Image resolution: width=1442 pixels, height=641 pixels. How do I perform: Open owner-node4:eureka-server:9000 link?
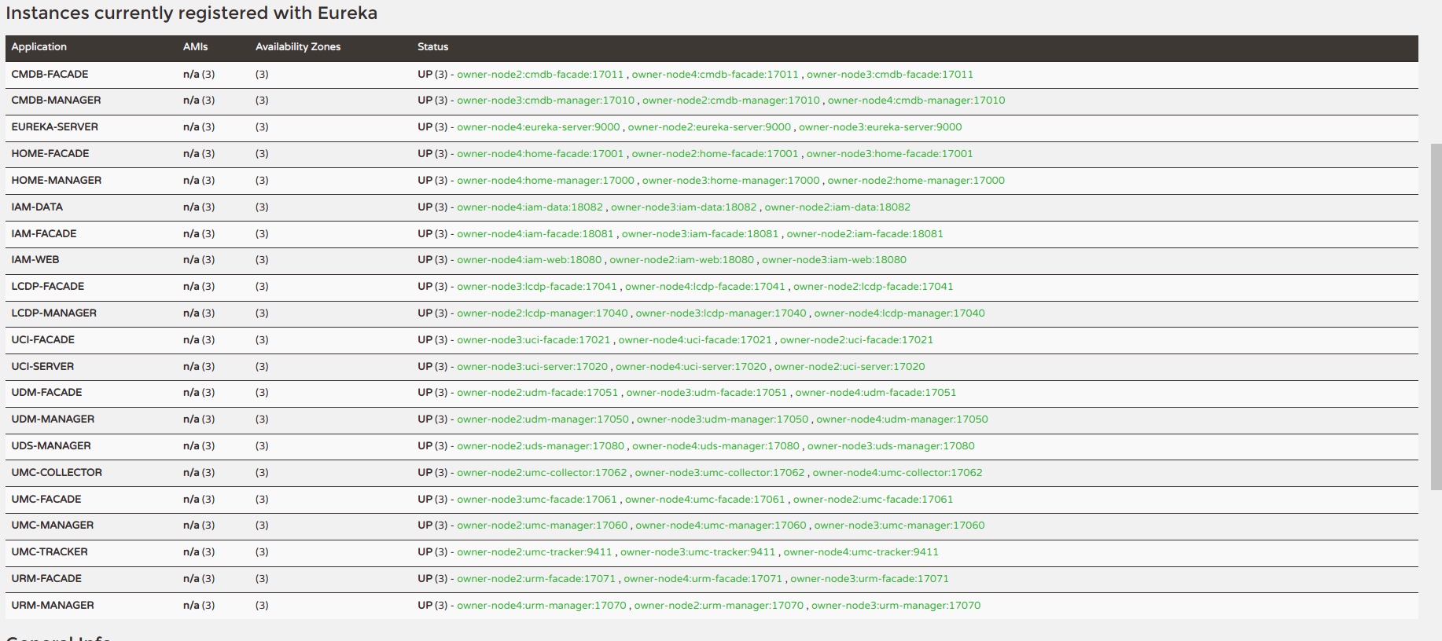[539, 127]
